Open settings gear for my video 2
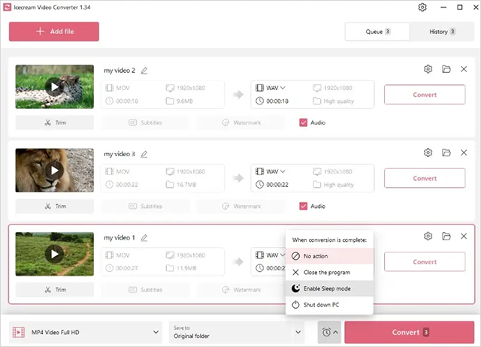Screen dimensions: 481x347 pyautogui.click(x=428, y=69)
